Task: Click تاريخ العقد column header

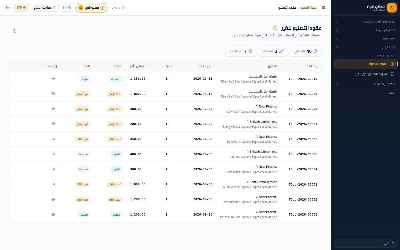Action: 206,66
